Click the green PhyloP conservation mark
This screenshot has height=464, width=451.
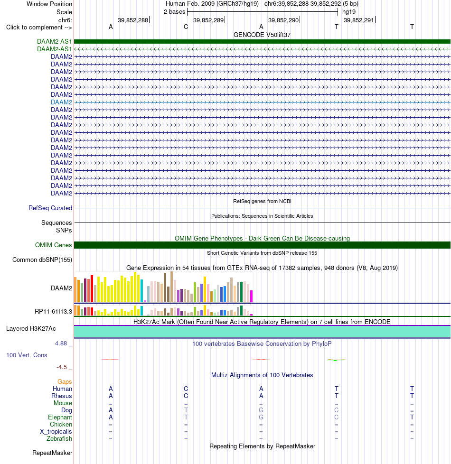337,360
